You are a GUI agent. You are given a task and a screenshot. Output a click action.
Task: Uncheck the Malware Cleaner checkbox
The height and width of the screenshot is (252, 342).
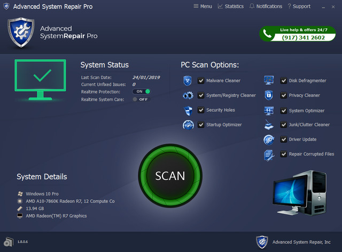coord(201,81)
